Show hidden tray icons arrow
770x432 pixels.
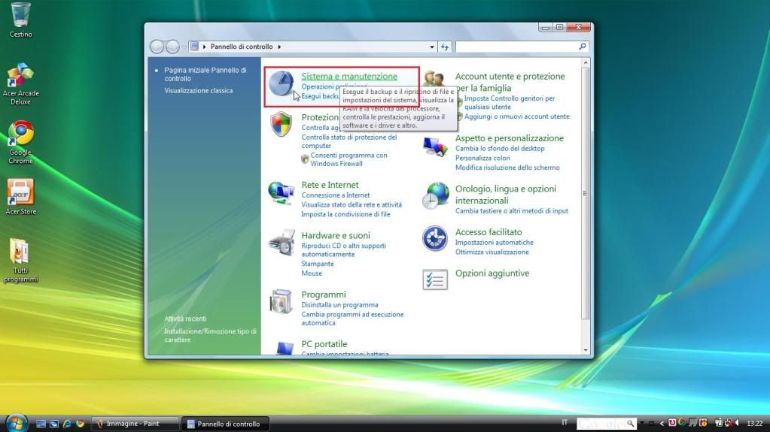tap(662, 423)
